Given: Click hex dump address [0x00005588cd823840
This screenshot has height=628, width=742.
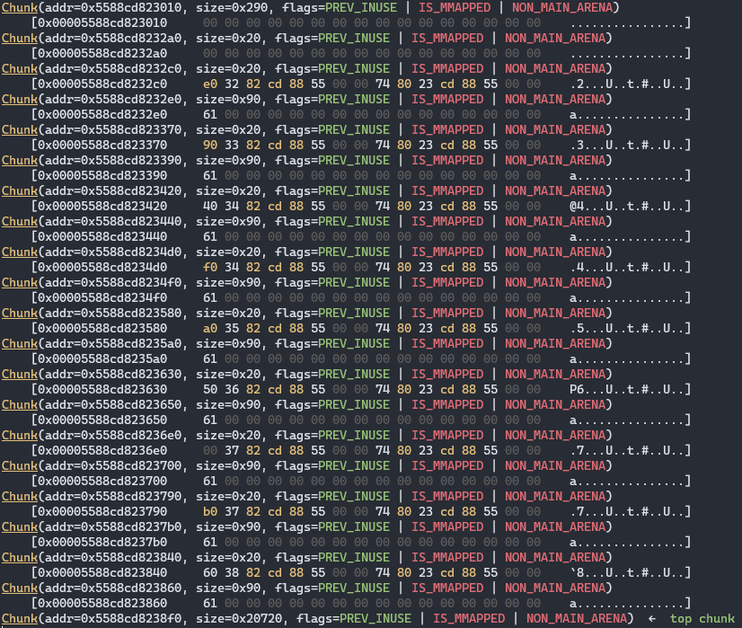Looking at the screenshot, I should tap(99, 572).
